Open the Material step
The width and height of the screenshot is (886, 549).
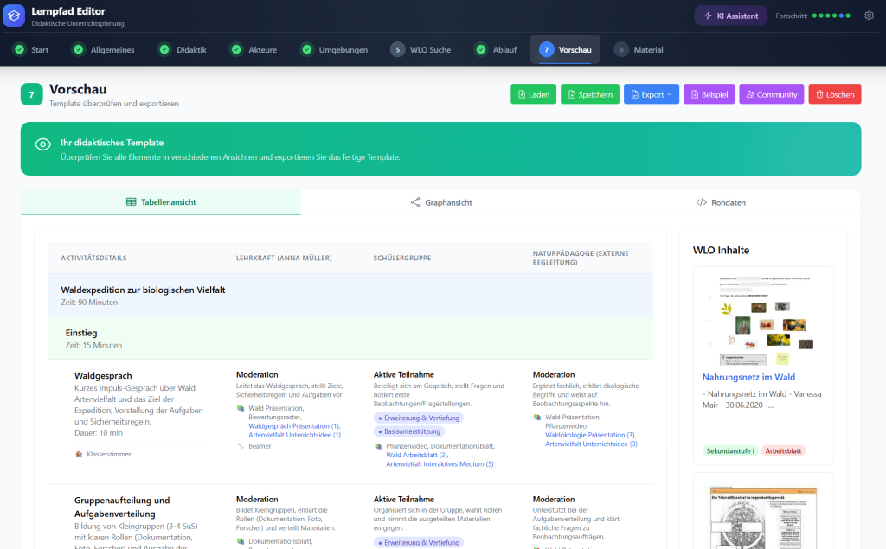(x=639, y=49)
